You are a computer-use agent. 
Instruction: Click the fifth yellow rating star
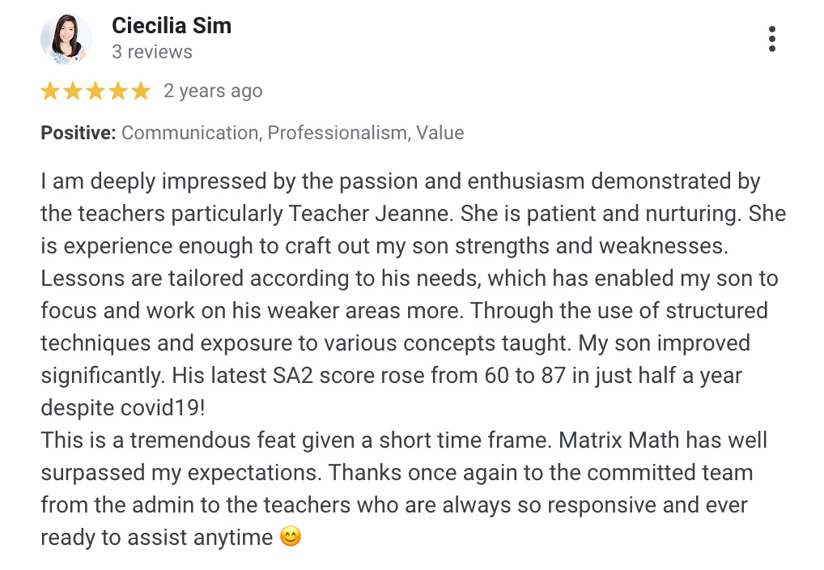click(141, 91)
